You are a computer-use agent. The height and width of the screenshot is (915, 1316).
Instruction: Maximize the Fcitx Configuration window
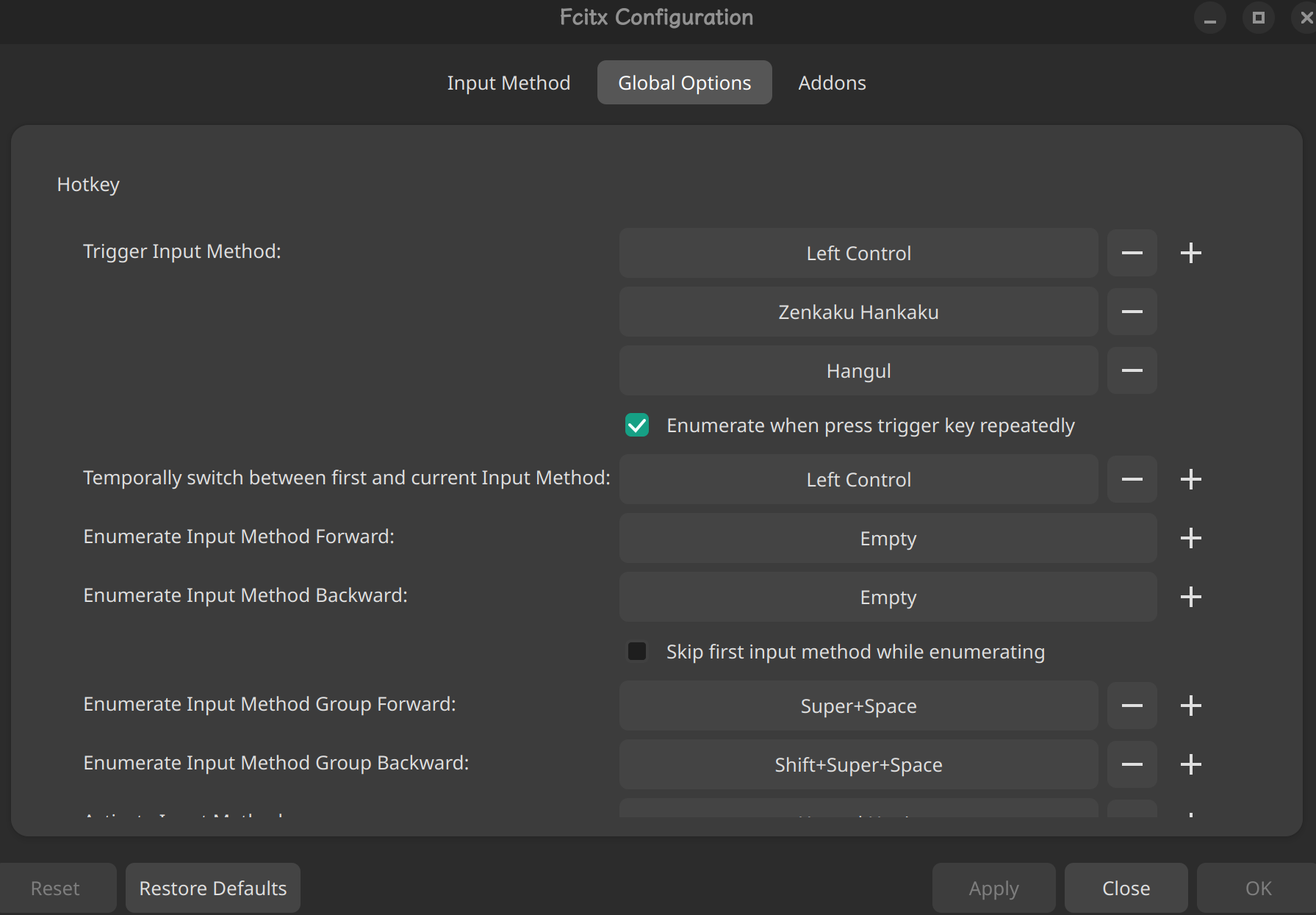click(1258, 18)
